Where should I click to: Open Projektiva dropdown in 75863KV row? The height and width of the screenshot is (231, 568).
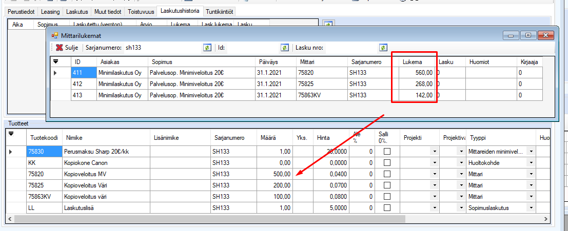[x=462, y=196]
